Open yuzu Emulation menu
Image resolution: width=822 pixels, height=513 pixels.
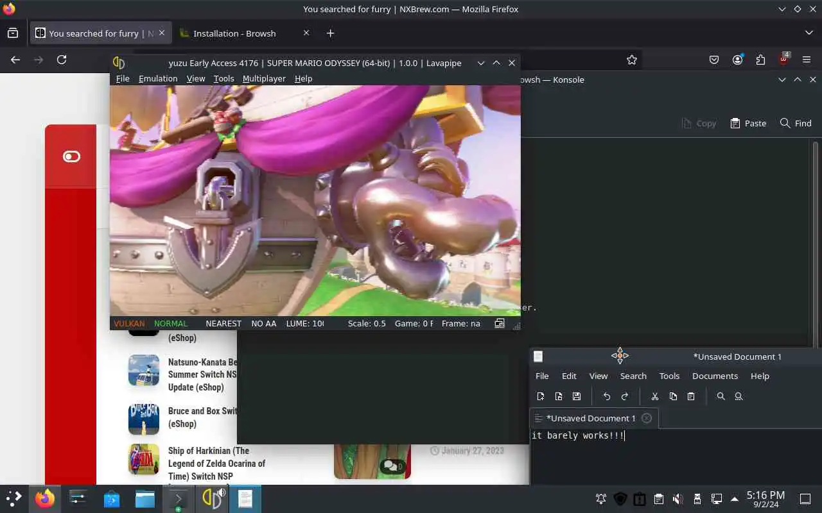[158, 78]
